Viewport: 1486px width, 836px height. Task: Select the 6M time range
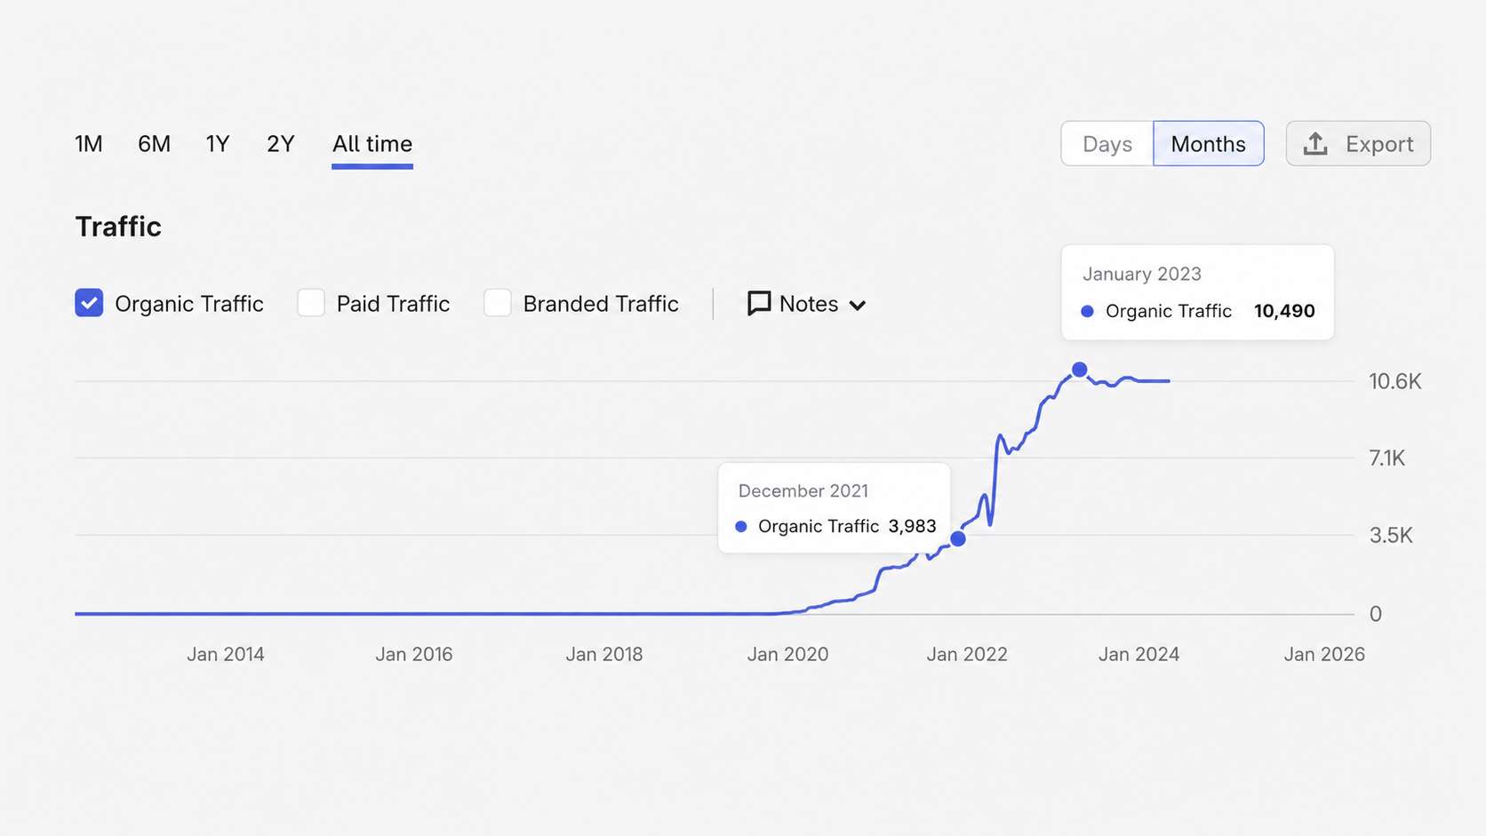coord(154,144)
